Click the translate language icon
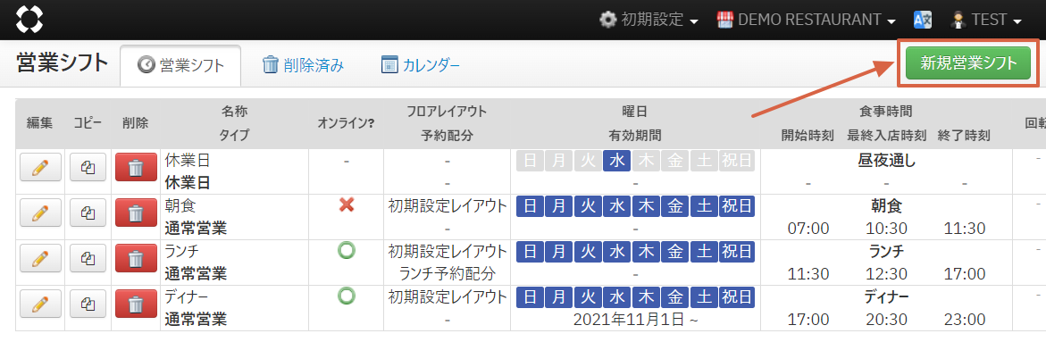This screenshot has height=342, width=1046. (923, 20)
